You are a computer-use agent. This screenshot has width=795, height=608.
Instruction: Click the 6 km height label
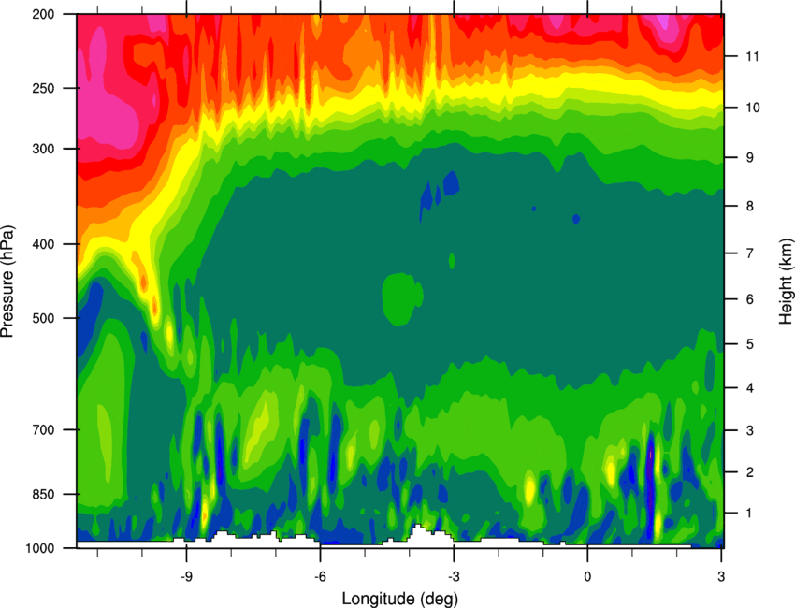pos(749,299)
